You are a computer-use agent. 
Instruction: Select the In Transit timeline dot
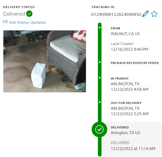tap(100, 78)
